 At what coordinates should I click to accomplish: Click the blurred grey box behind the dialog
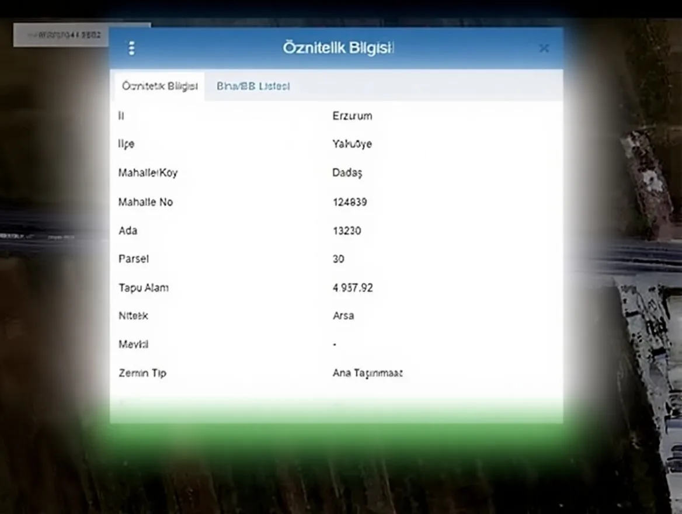(61, 35)
